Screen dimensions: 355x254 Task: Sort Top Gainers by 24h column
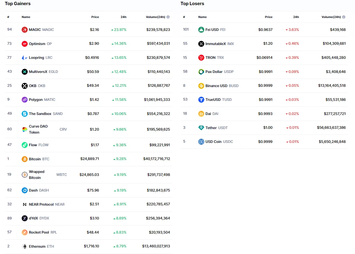[123, 17]
